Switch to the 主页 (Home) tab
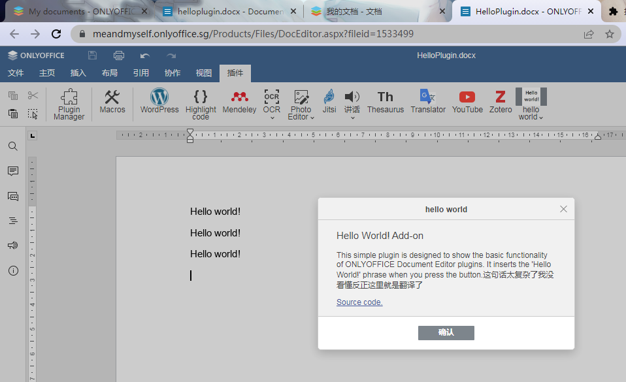 click(47, 73)
